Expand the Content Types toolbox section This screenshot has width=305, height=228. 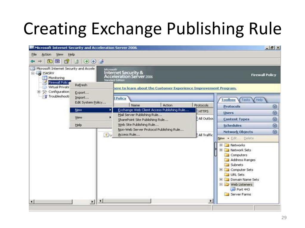click(275, 119)
